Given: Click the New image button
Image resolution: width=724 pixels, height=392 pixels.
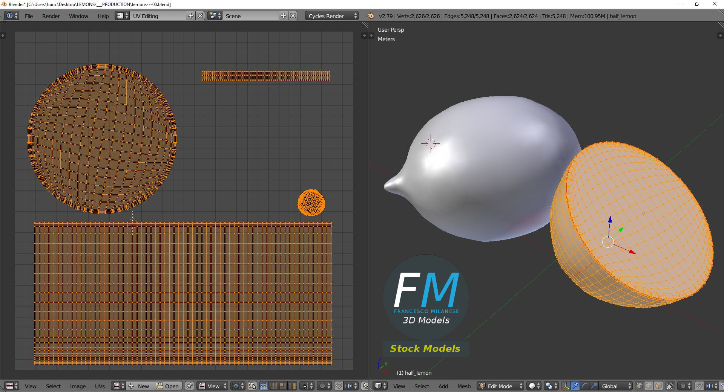Looking at the screenshot, I should click(x=140, y=386).
